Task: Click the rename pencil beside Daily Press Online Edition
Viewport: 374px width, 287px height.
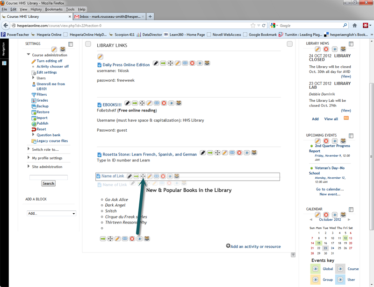Action: pos(156,63)
